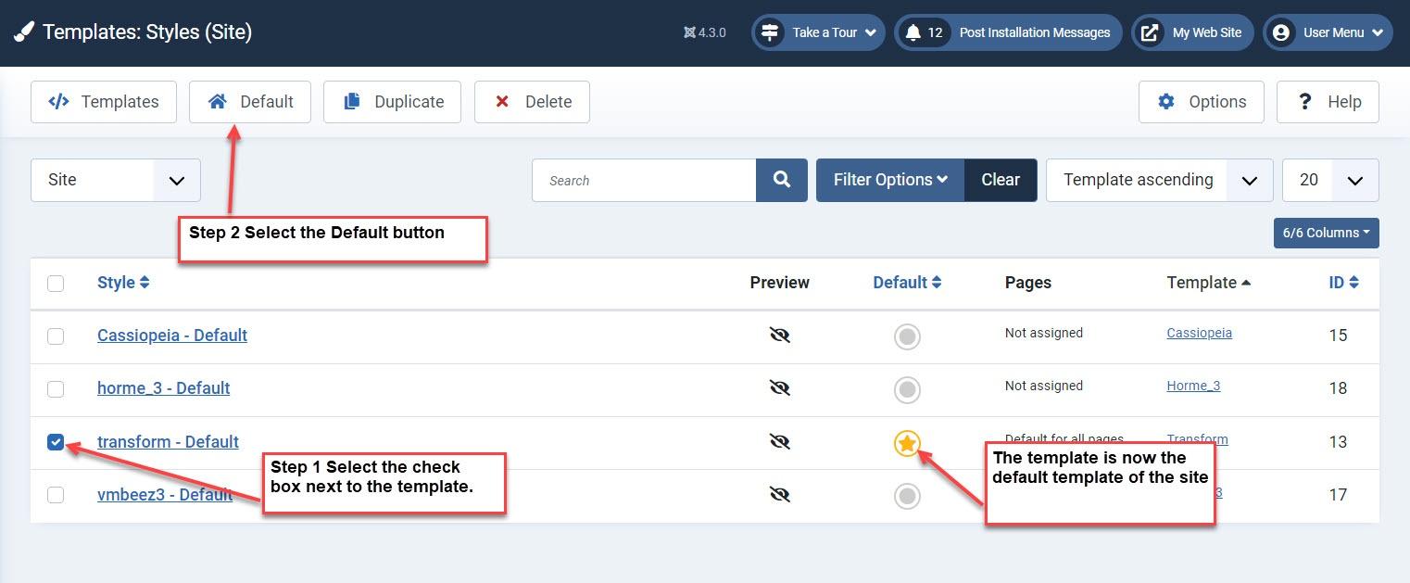Viewport: 1410px width, 583px height.
Task: Click "Not assigned" in Cassiopeia row
Action: 1044,333
